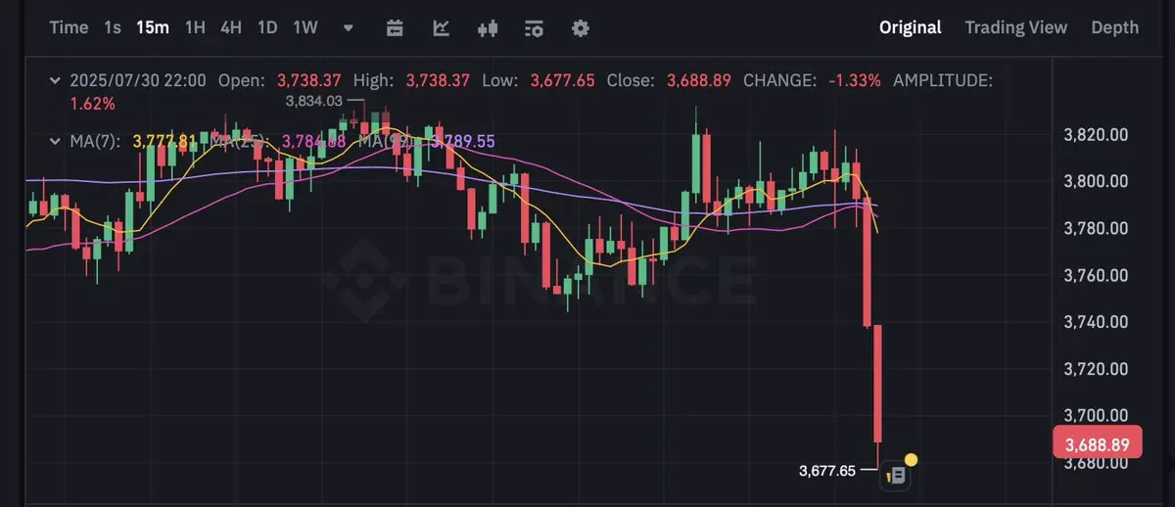The height and width of the screenshot is (507, 1175).
Task: Click the order marker icon below last candle
Action: click(897, 476)
